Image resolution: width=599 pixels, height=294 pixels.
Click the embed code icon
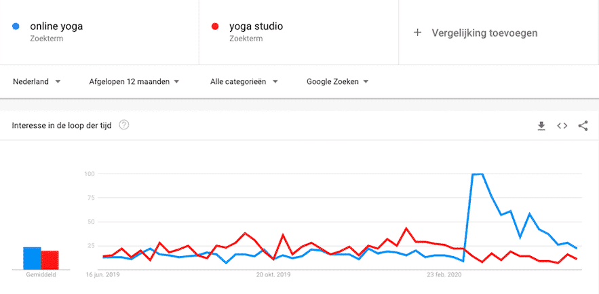pyautogui.click(x=562, y=125)
